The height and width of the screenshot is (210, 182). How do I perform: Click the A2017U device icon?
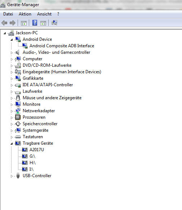(x=25, y=150)
